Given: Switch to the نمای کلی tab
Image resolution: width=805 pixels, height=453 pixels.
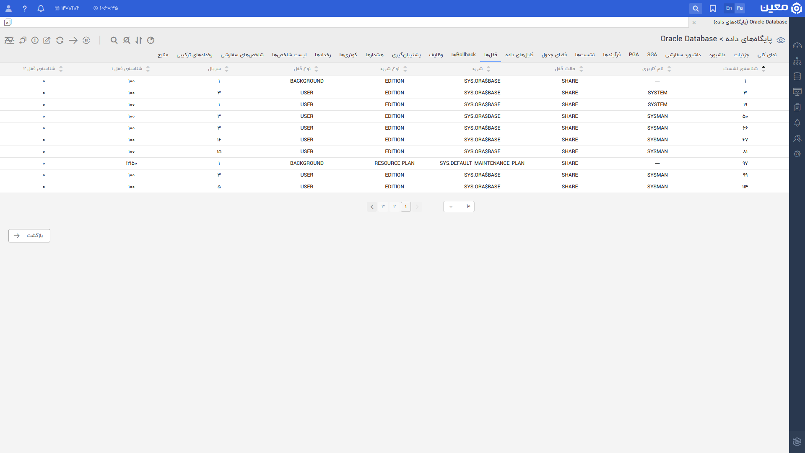Looking at the screenshot, I should (x=767, y=55).
